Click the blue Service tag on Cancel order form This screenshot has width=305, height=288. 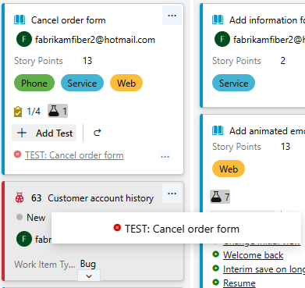[x=82, y=83]
